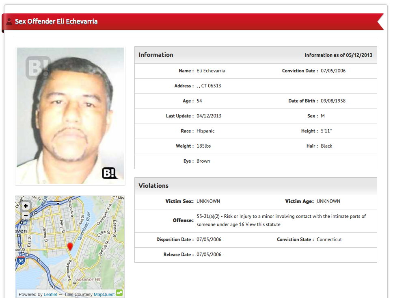Click the red location marker on map
This screenshot has height=298, width=393.
point(70,246)
